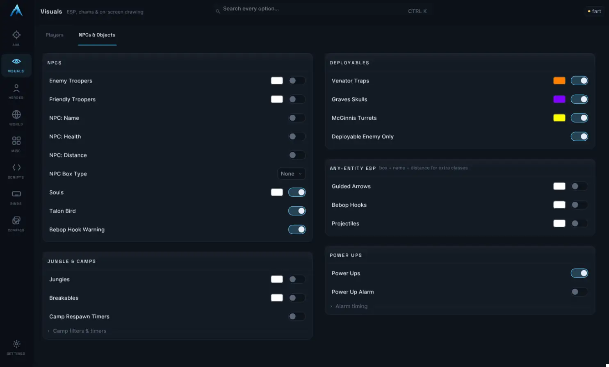
Task: Disable the Souls toggle
Action: (297, 192)
